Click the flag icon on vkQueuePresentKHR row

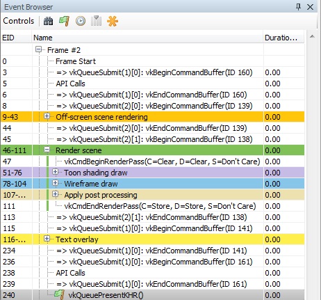click(60, 294)
